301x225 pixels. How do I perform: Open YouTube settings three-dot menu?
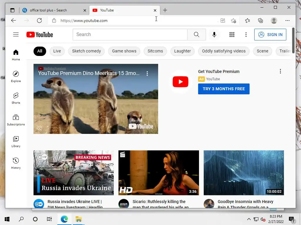[246, 35]
